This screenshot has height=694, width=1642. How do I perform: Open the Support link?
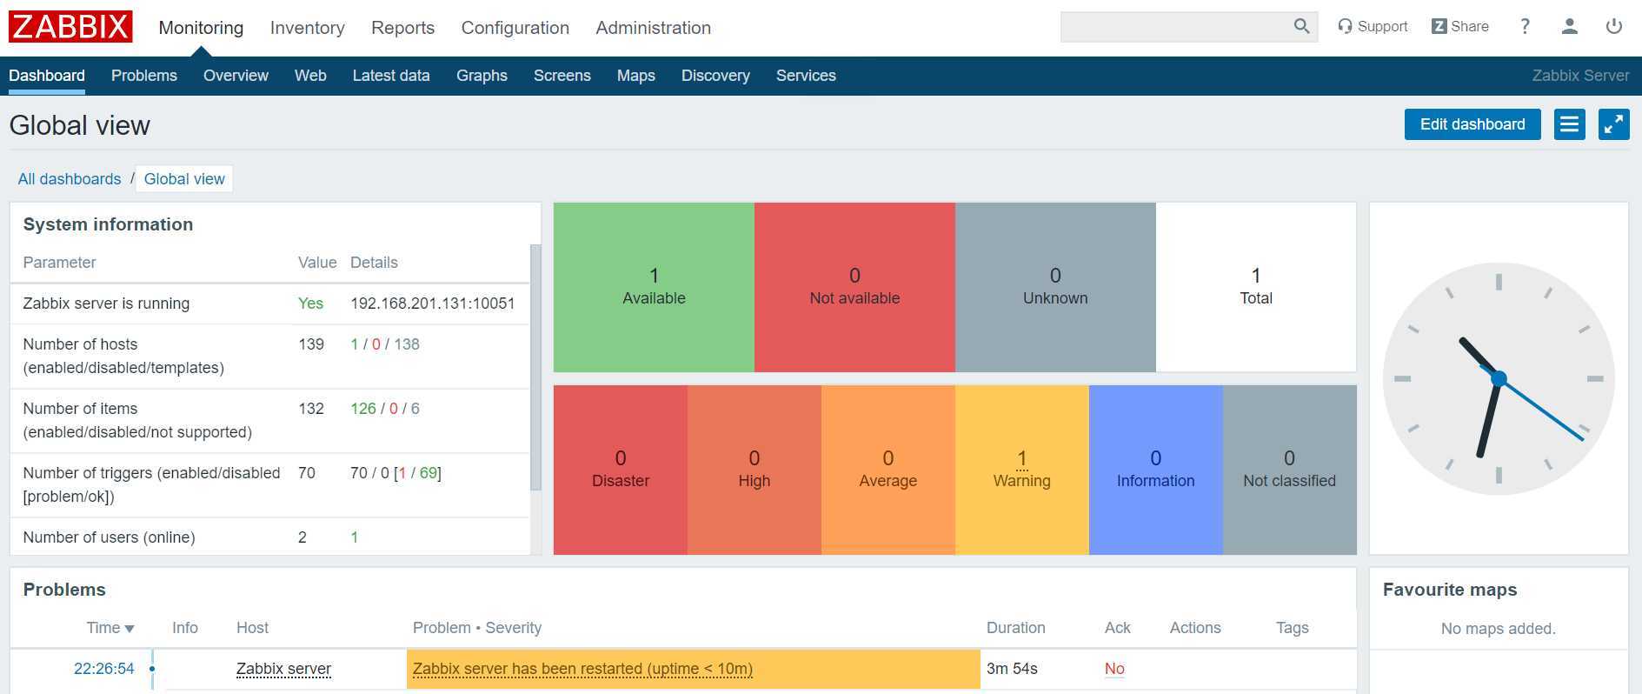coord(1373,26)
